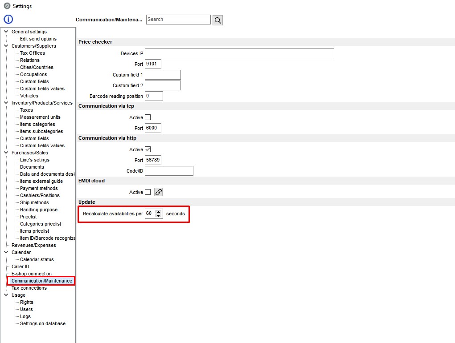Collapse the General settings tree branch
455x343 pixels.
tap(5, 32)
